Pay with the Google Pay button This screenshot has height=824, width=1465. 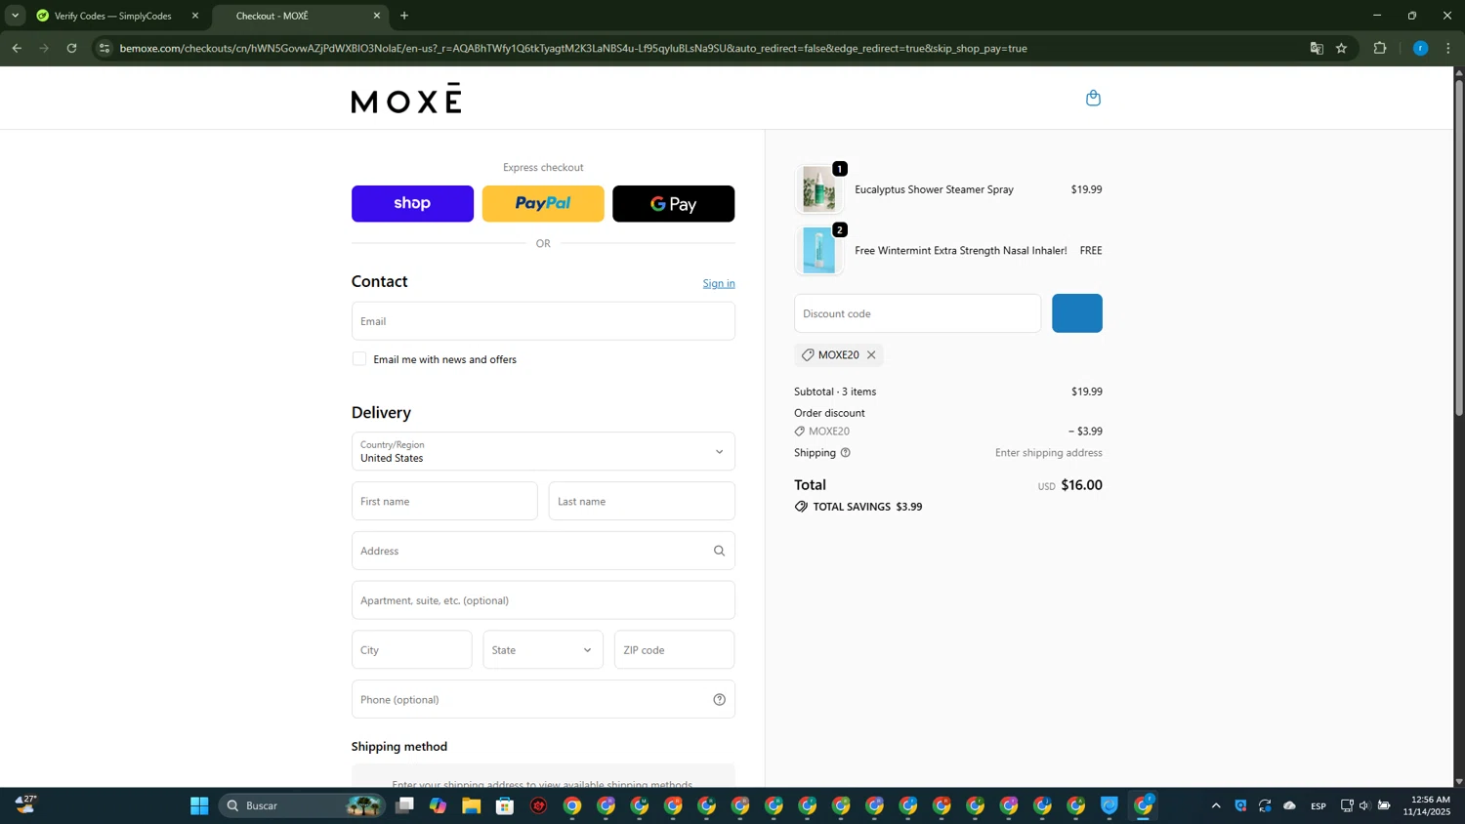pos(673,203)
